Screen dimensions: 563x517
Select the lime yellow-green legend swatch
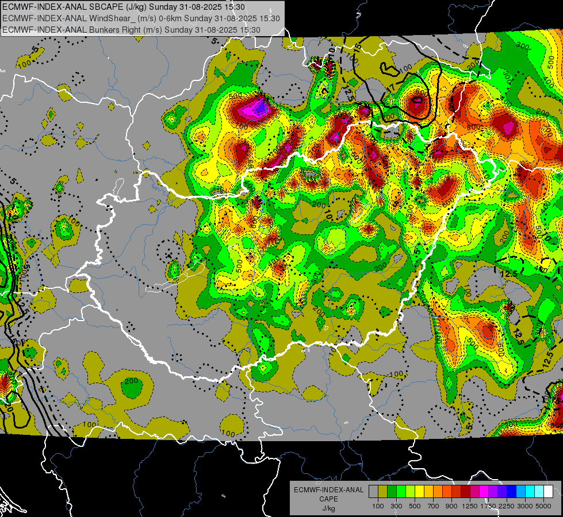click(410, 492)
